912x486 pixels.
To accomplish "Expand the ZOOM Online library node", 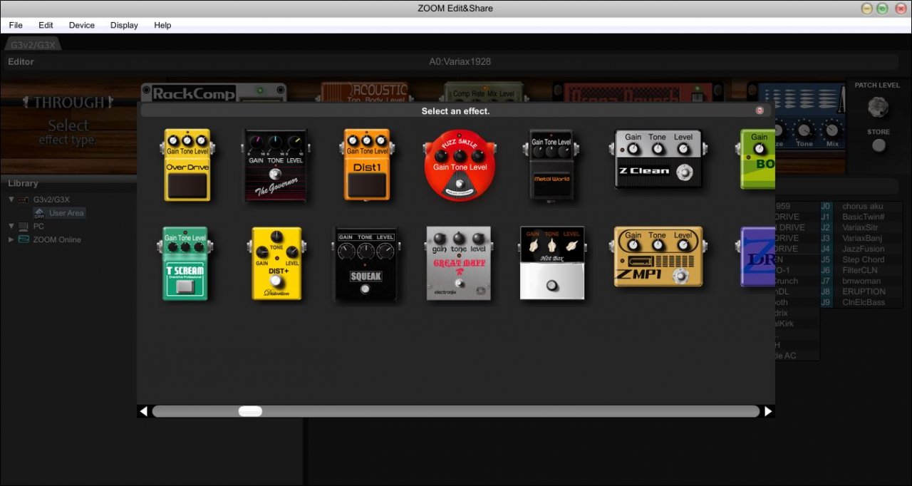I will (x=11, y=239).
